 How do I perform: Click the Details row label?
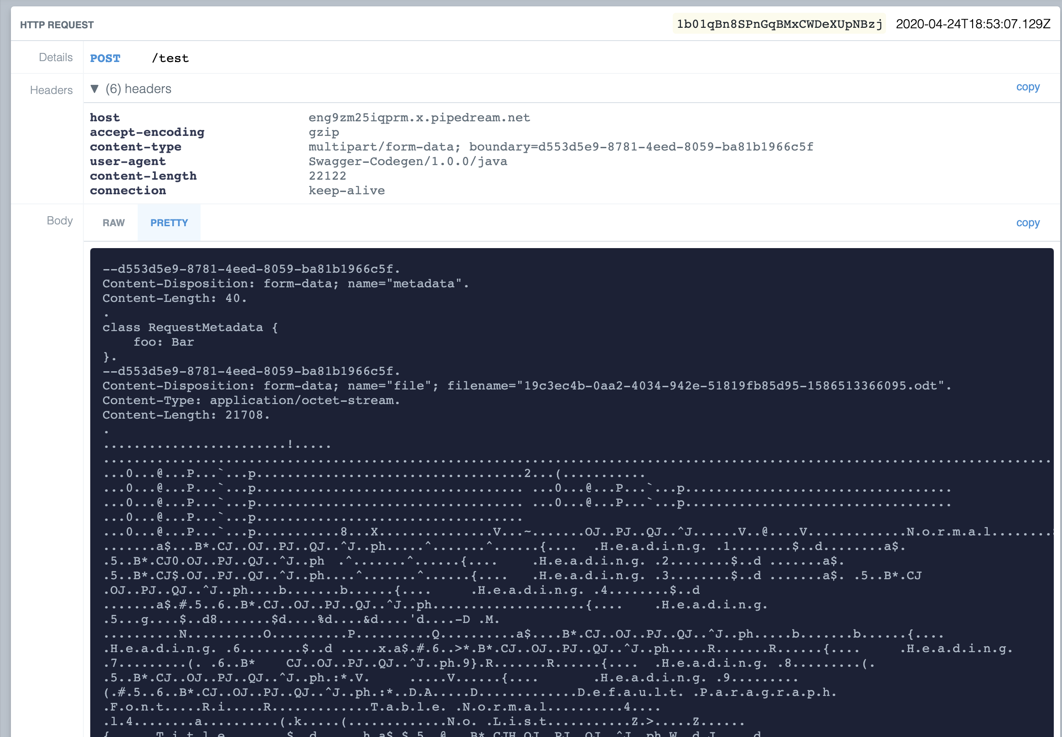tap(56, 57)
